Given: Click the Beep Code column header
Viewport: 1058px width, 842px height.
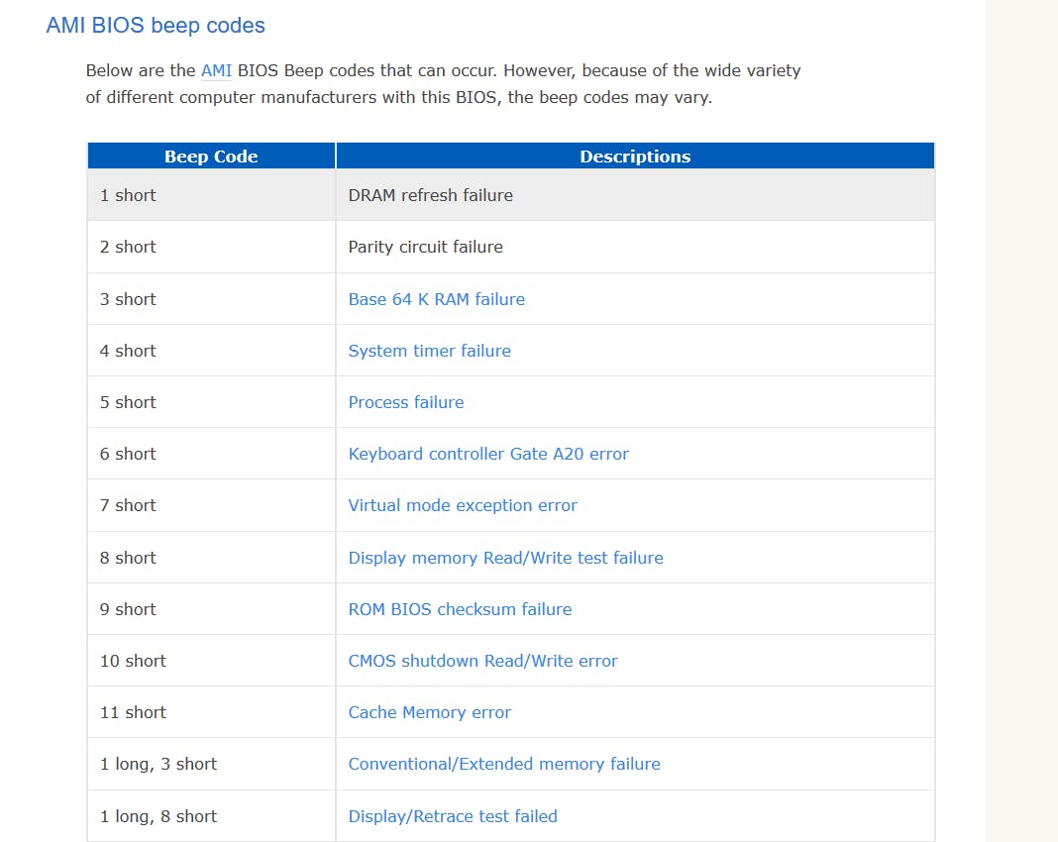Looking at the screenshot, I should point(211,156).
